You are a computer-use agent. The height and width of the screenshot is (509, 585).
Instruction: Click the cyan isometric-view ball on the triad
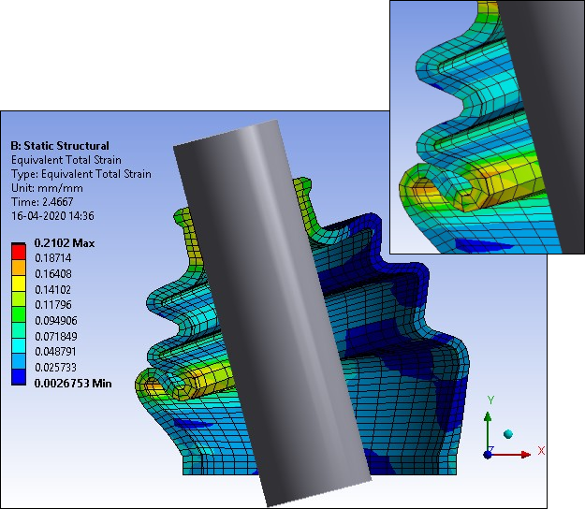[508, 434]
